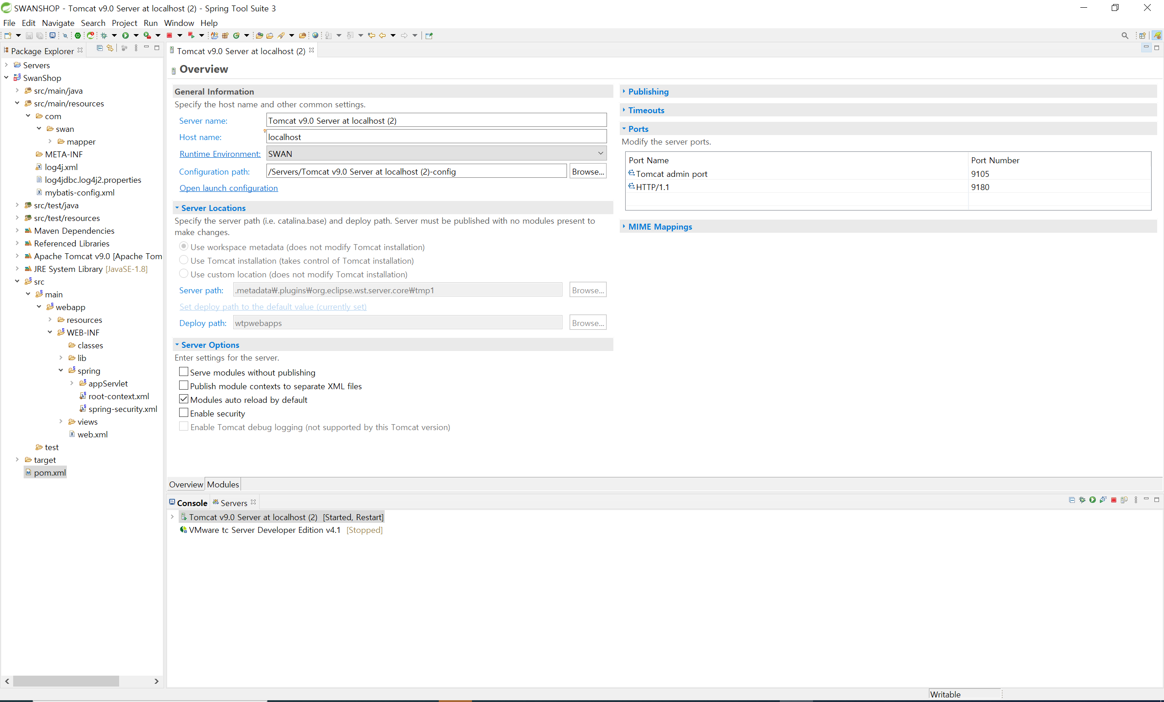Expand the MIME Mappings section

(659, 227)
